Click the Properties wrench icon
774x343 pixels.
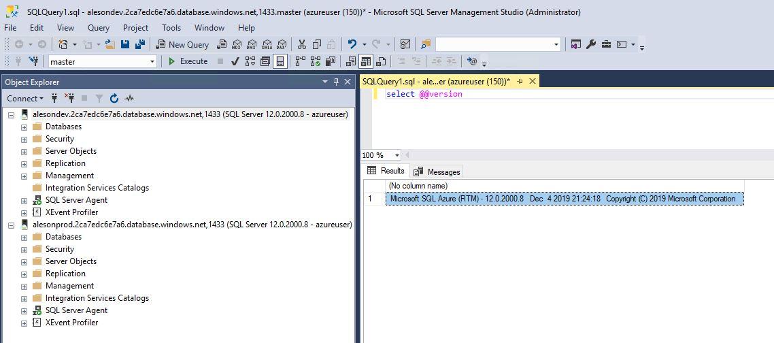click(591, 44)
